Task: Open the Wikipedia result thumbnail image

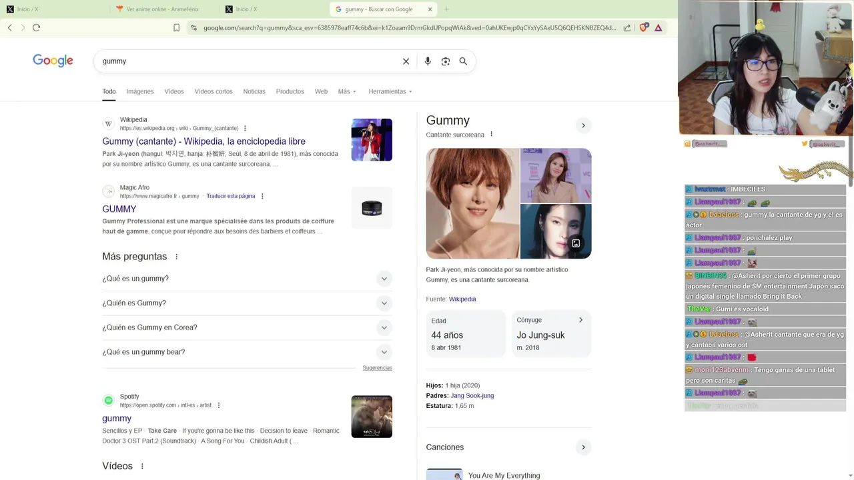Action: pyautogui.click(x=372, y=140)
